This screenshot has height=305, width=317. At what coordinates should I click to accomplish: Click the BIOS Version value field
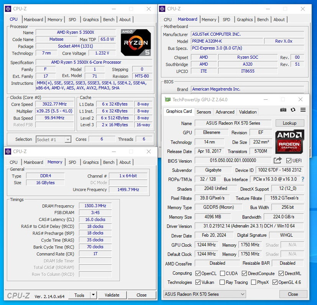pos(233,160)
